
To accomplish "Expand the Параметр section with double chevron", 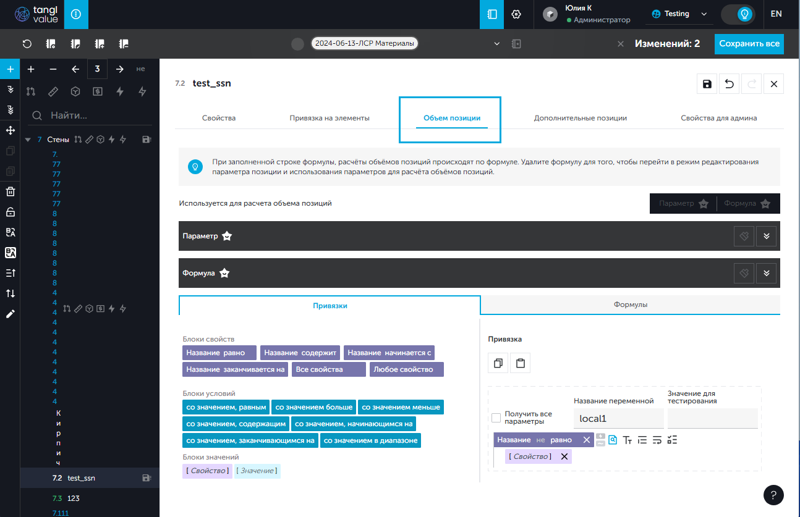I will pyautogui.click(x=766, y=236).
